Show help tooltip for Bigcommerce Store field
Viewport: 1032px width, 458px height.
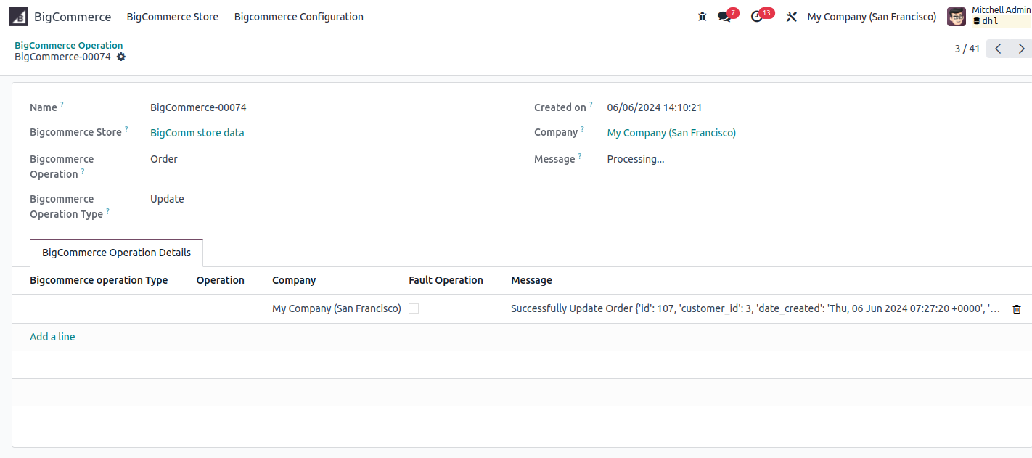tap(126, 129)
